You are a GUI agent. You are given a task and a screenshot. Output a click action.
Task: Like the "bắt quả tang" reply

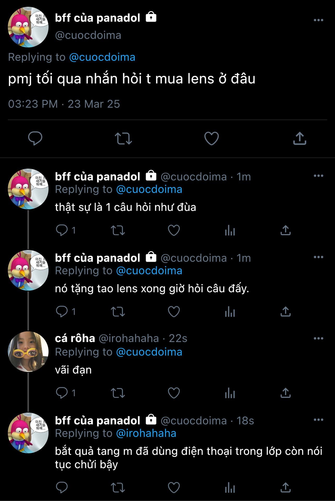point(174,487)
